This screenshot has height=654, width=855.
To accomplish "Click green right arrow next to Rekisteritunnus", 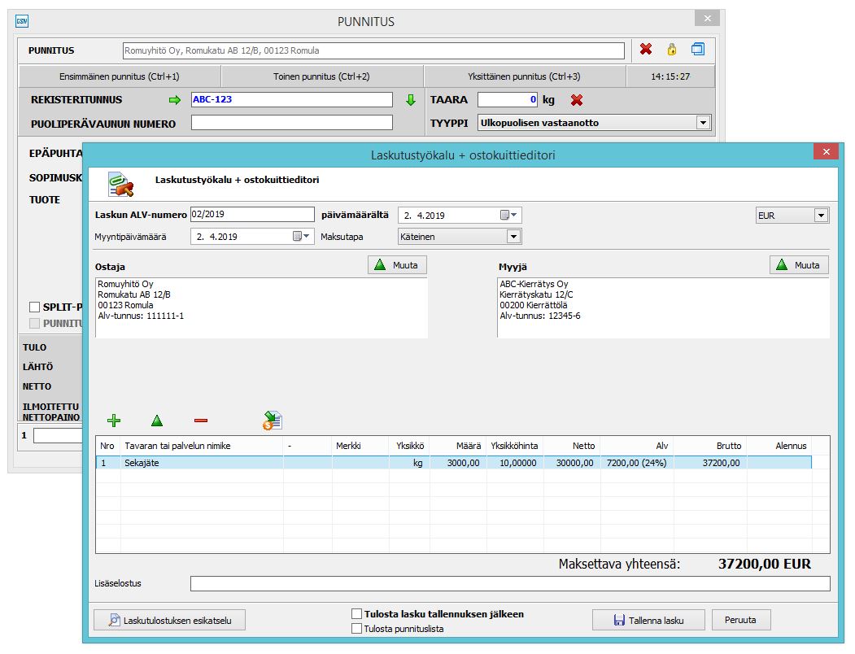I will pyautogui.click(x=174, y=100).
